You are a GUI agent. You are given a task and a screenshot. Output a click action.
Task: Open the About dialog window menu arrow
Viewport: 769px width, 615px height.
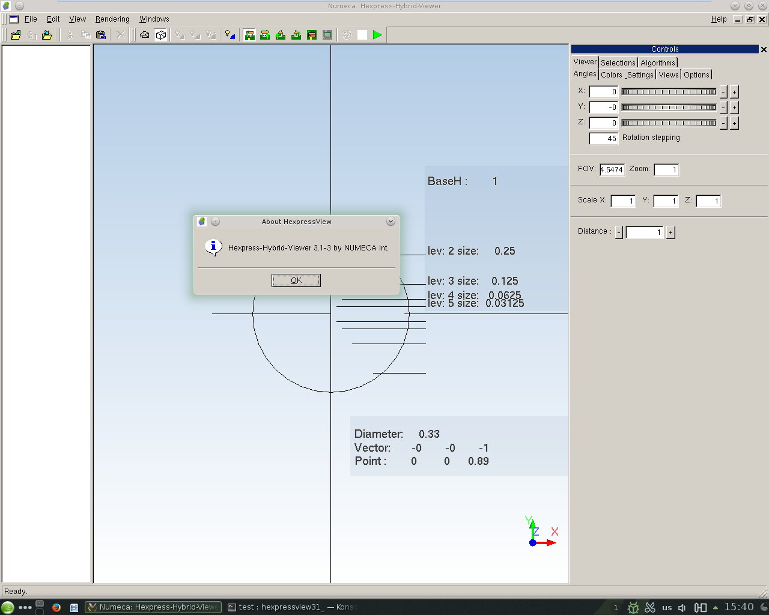(x=391, y=222)
